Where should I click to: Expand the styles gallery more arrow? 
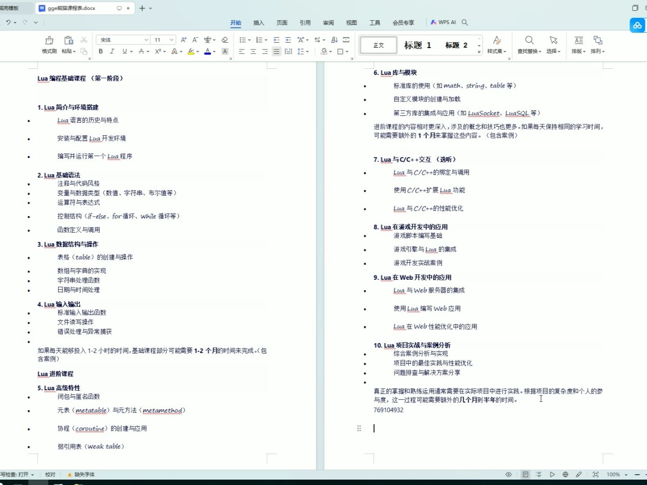pyautogui.click(x=479, y=52)
